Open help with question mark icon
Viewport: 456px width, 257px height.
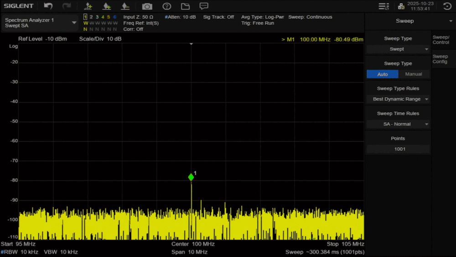(x=167, y=6)
